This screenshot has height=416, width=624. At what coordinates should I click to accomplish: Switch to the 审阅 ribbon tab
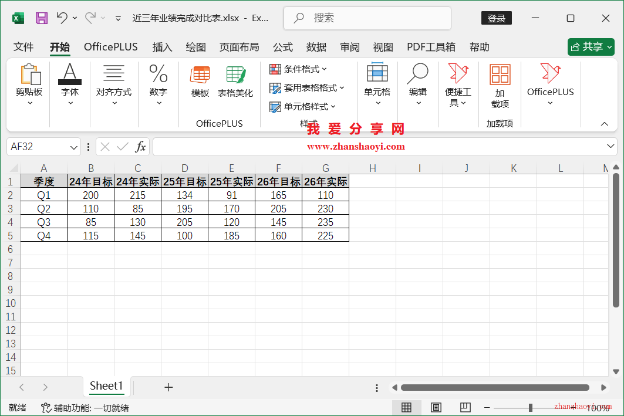coord(350,47)
